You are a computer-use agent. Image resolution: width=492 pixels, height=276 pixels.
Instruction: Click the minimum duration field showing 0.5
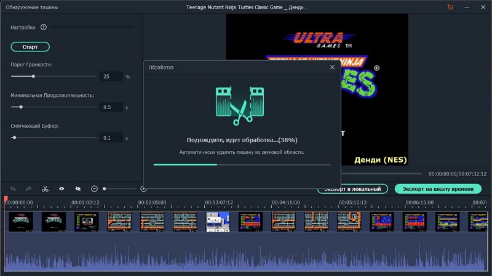pyautogui.click(x=111, y=107)
